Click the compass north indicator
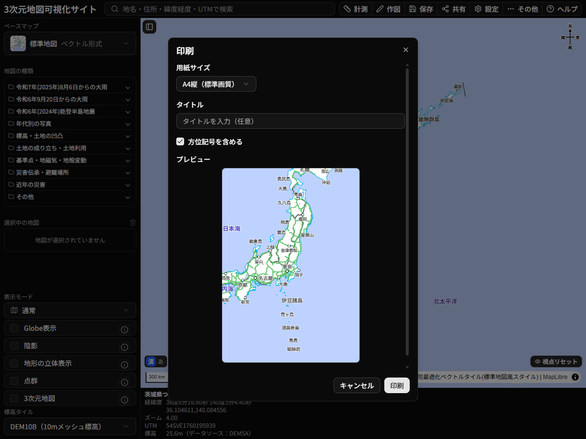Image resolution: width=586 pixels, height=439 pixels. click(x=570, y=37)
